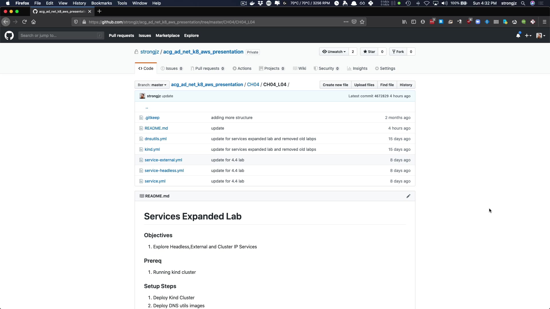
Task: Open Firefox library bookmarks icon
Action: tap(404, 22)
